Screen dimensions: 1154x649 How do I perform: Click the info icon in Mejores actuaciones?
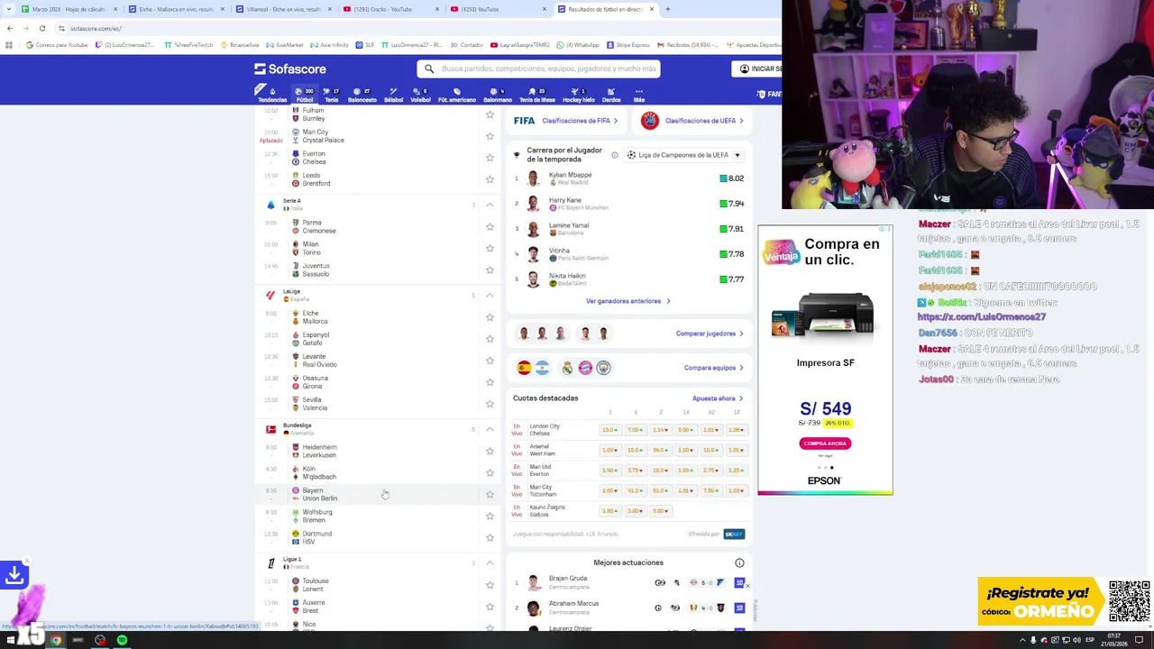[x=739, y=562]
